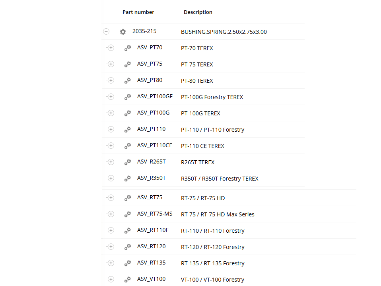The height and width of the screenshot is (286, 381).
Task: Expand the ASV_VT100 tree node
Action: (x=111, y=280)
